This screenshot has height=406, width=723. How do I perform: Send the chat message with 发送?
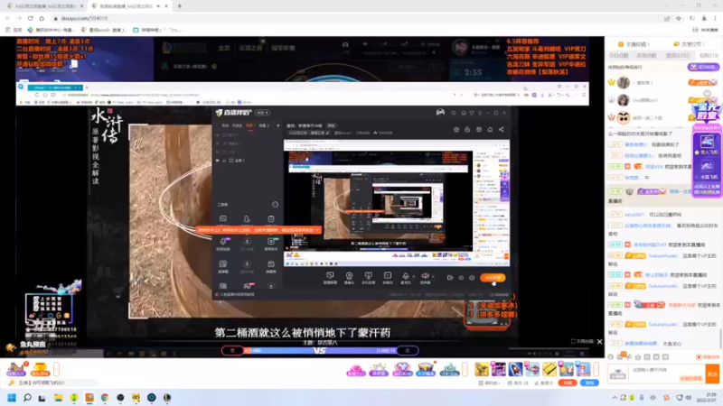coord(712,374)
